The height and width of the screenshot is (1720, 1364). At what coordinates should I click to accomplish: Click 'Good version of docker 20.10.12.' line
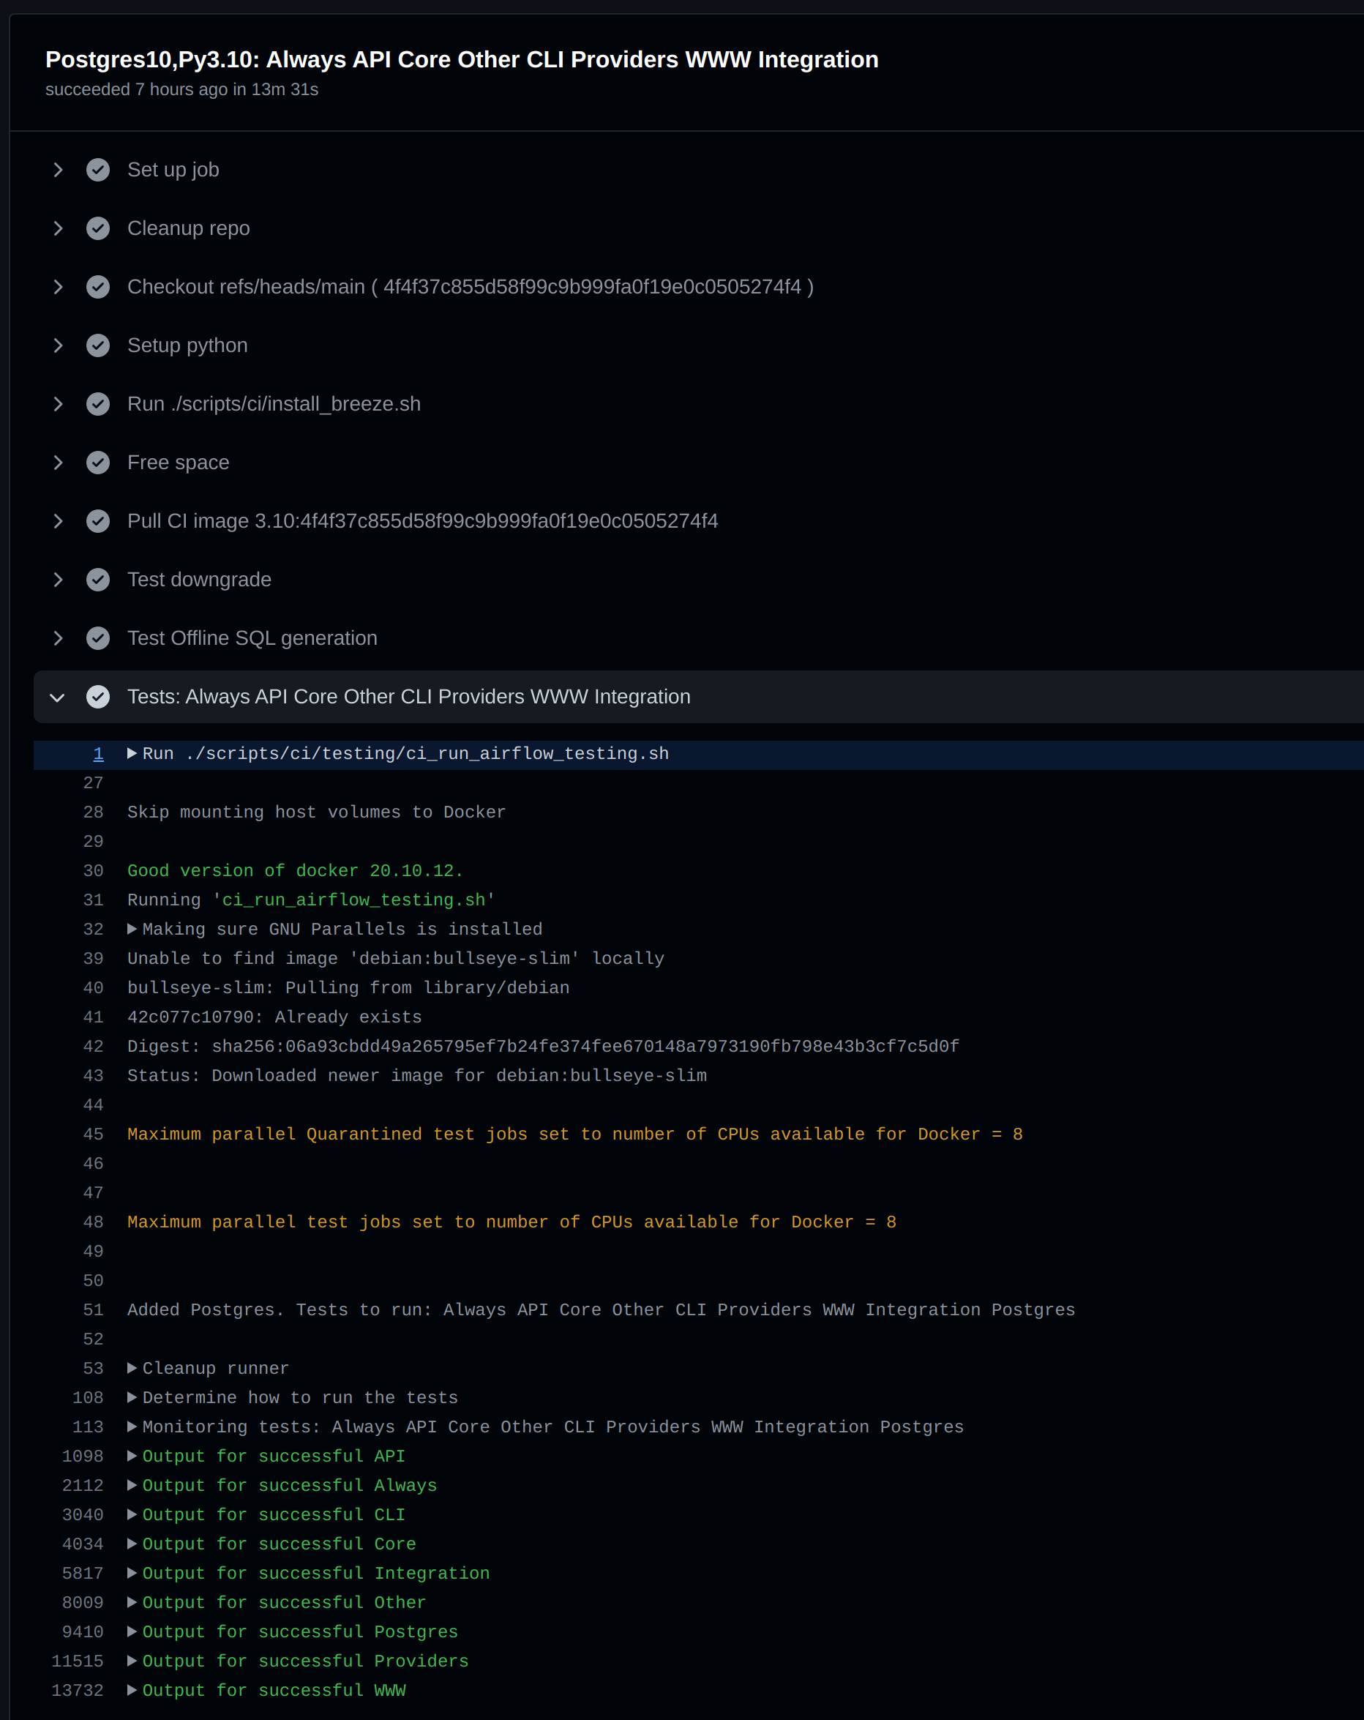pyautogui.click(x=295, y=871)
